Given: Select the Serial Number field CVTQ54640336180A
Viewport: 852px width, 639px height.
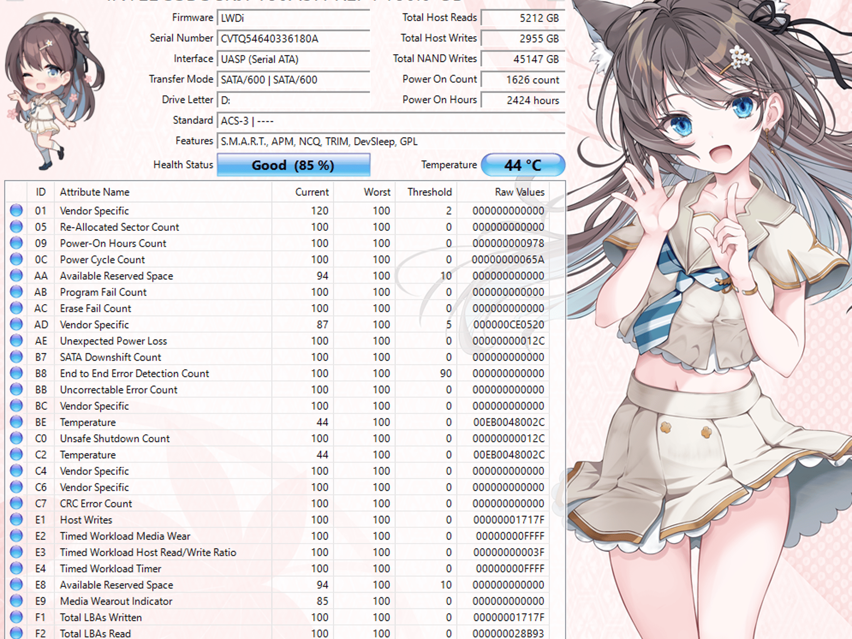Looking at the screenshot, I should coord(293,38).
